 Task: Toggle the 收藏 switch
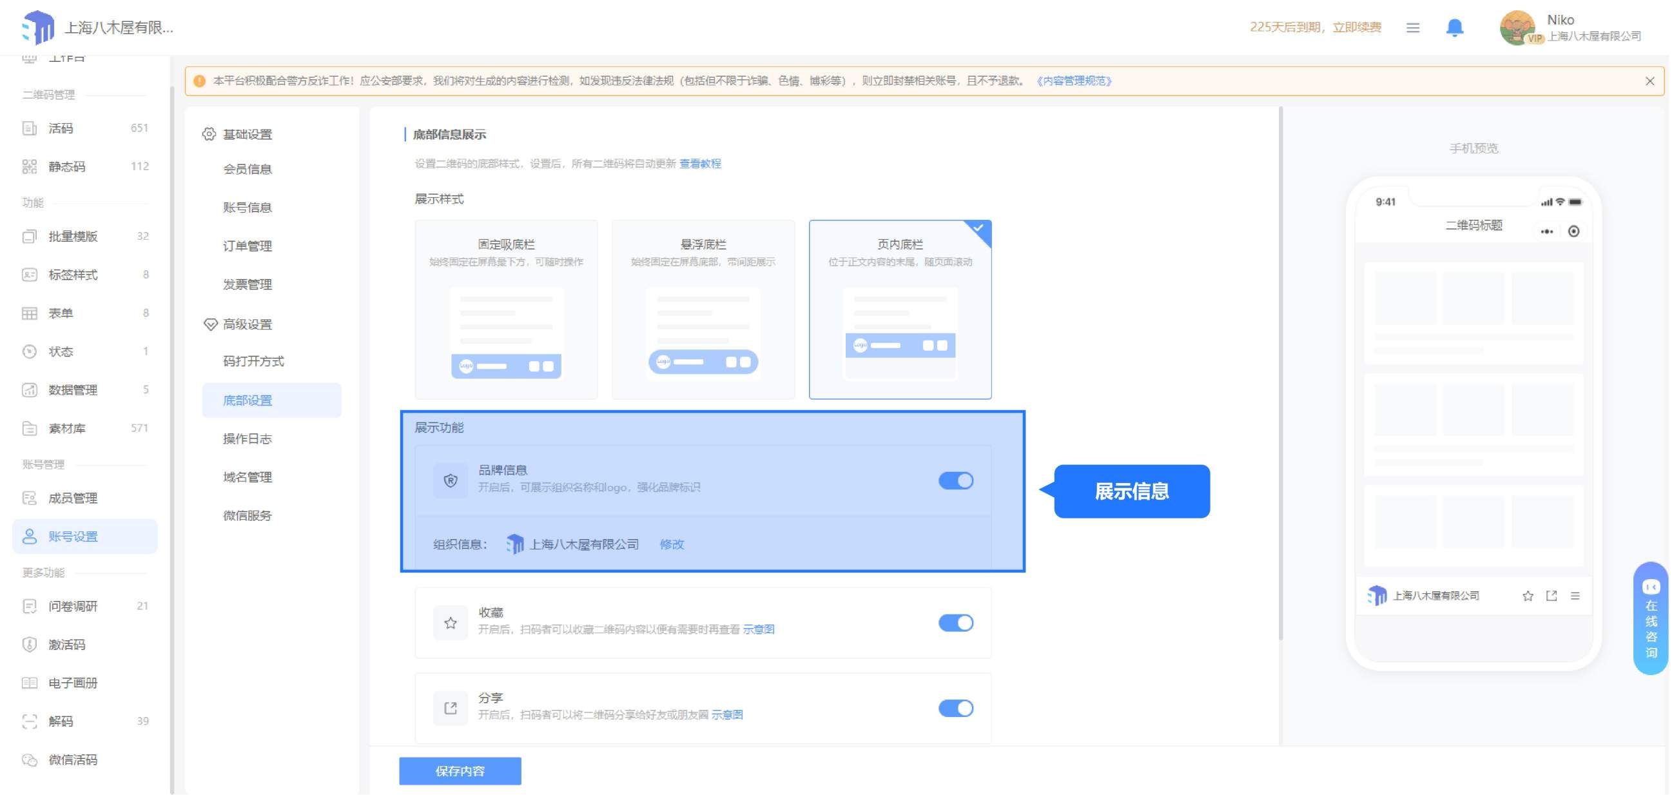pyautogui.click(x=956, y=623)
